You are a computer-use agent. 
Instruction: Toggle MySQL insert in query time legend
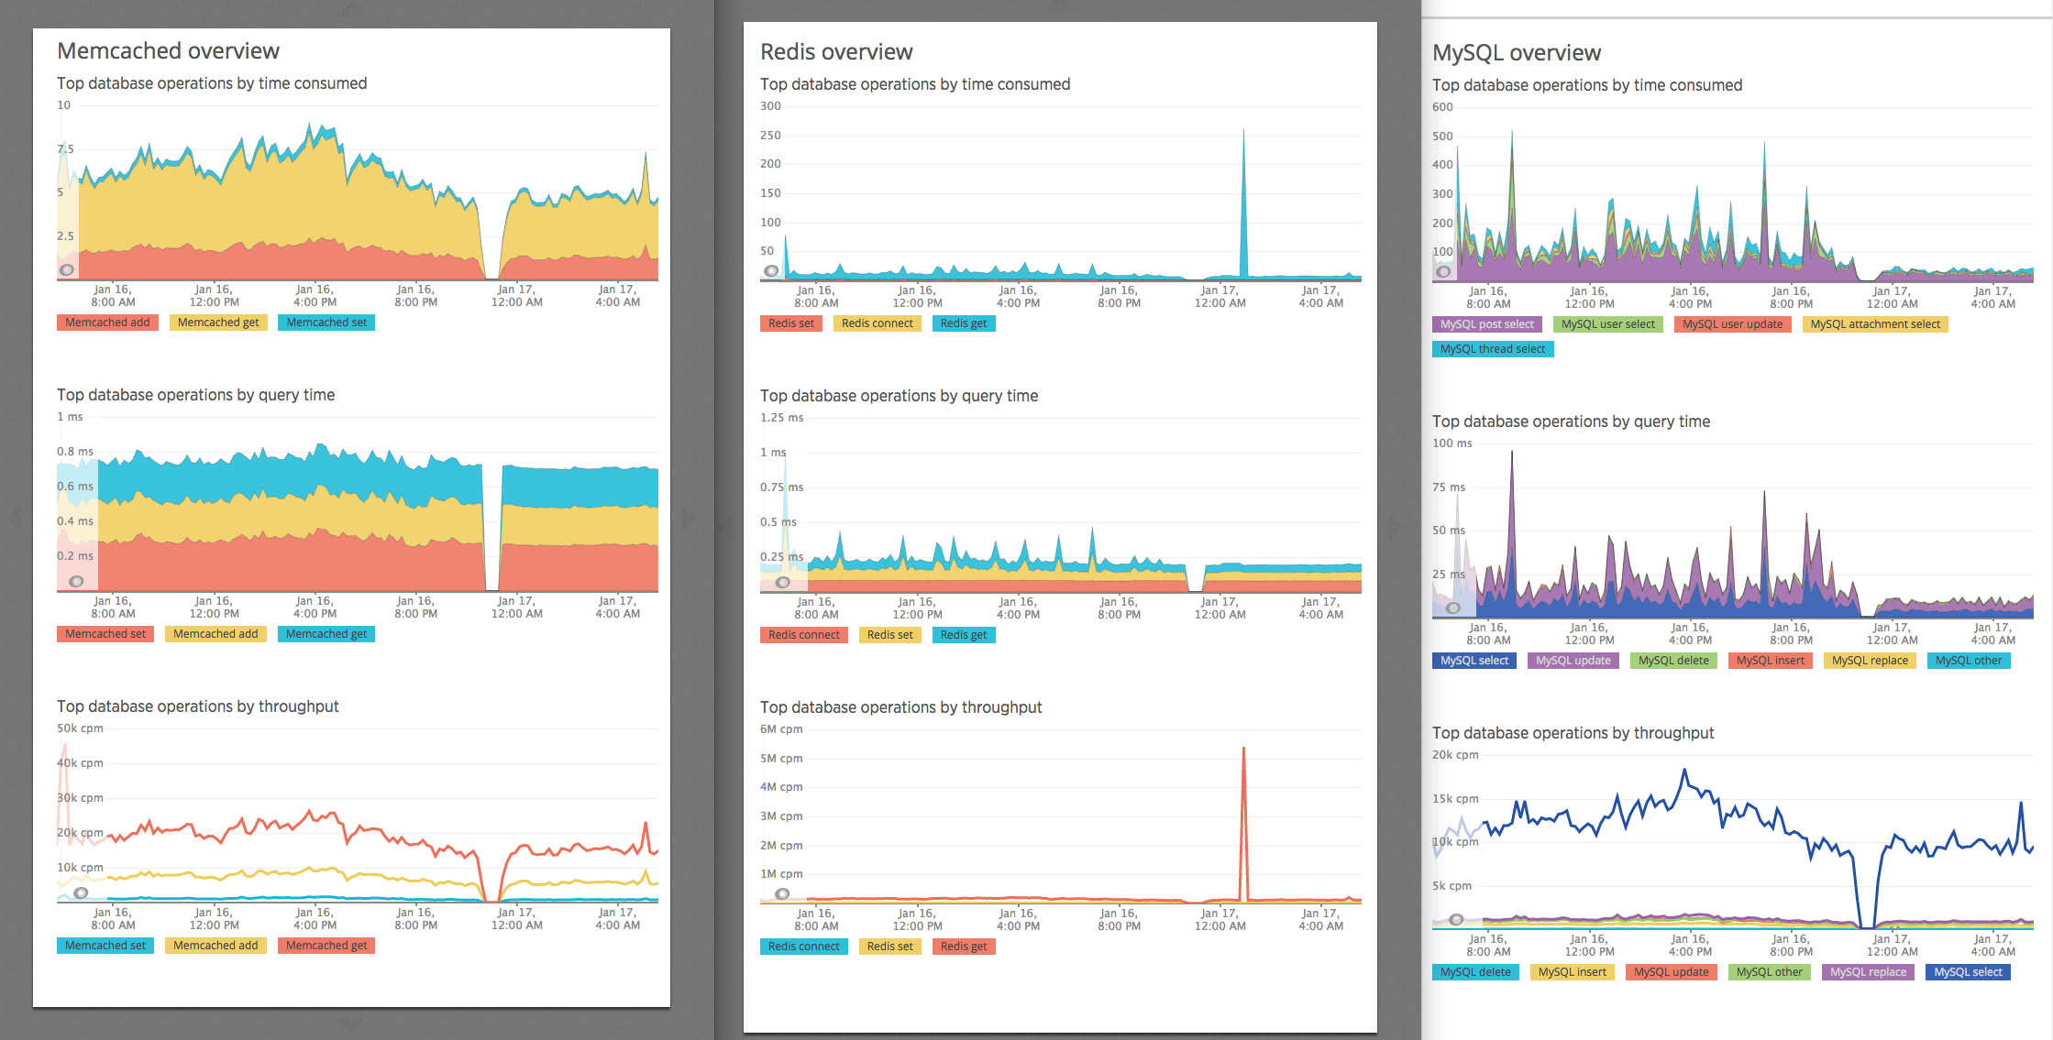pyautogui.click(x=1771, y=661)
